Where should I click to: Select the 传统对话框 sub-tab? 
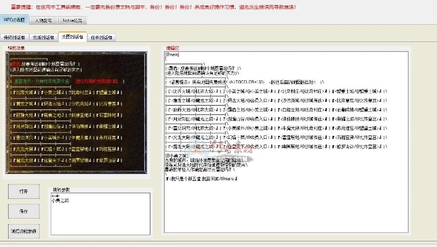click(14, 37)
